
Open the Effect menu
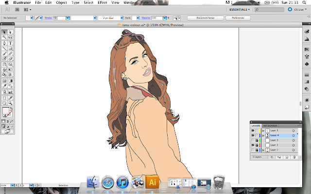[102, 2]
